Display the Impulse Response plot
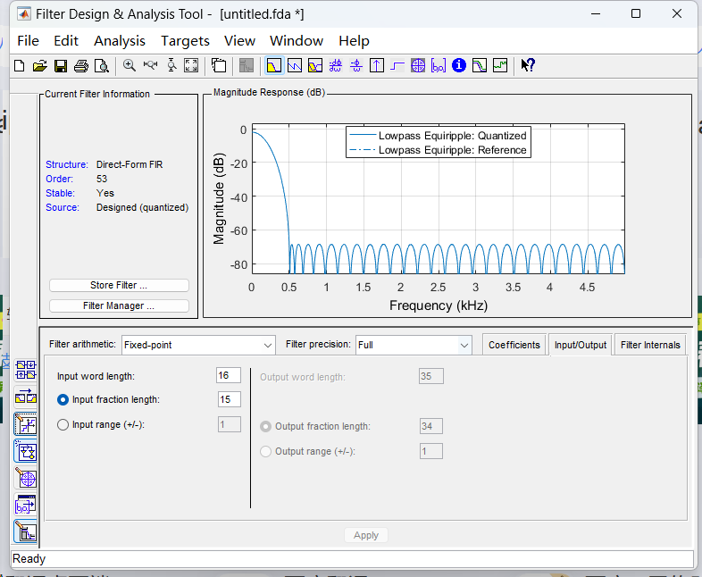 click(x=377, y=65)
